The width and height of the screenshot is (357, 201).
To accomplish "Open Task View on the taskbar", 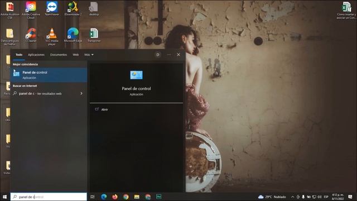I will pyautogui.click(x=93, y=197).
